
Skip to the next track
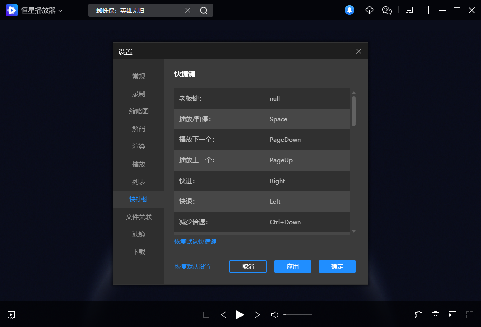[258, 315]
